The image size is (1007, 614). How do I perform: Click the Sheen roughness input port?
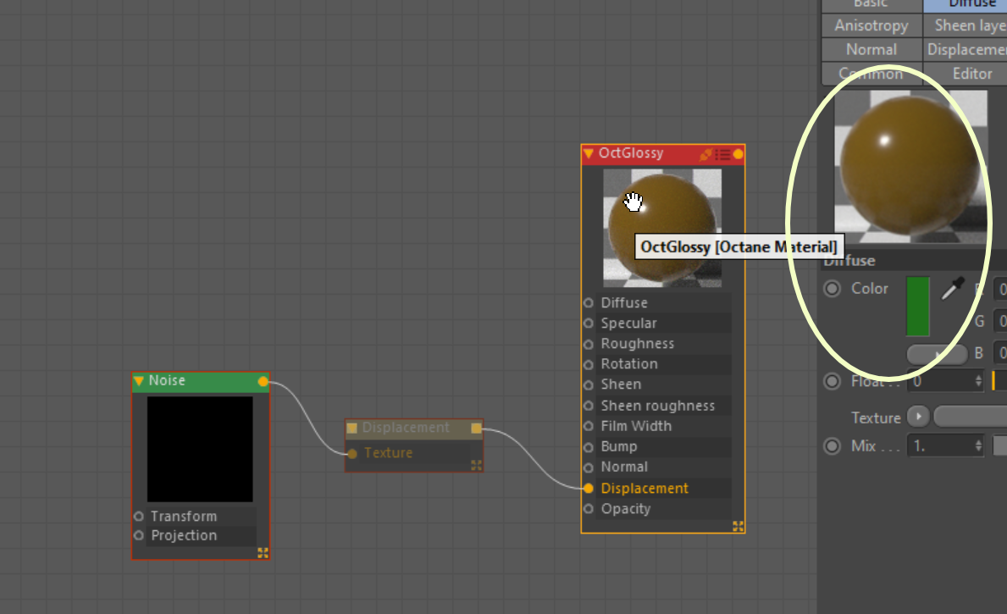[x=589, y=406]
